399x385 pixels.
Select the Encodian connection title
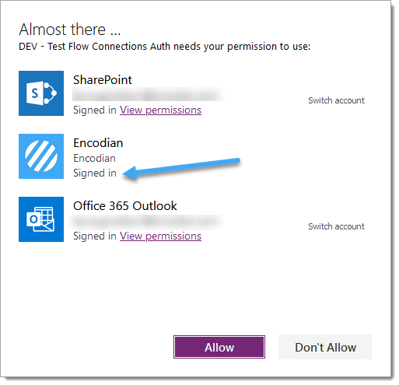(x=98, y=143)
